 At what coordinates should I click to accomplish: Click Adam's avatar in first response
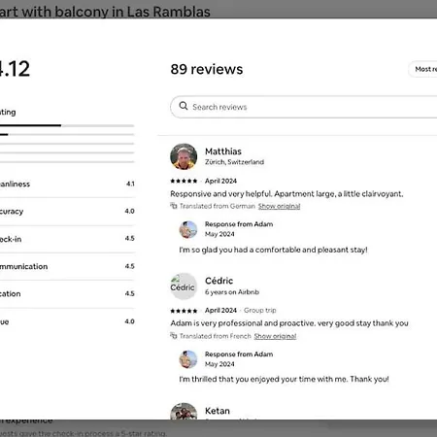(188, 229)
